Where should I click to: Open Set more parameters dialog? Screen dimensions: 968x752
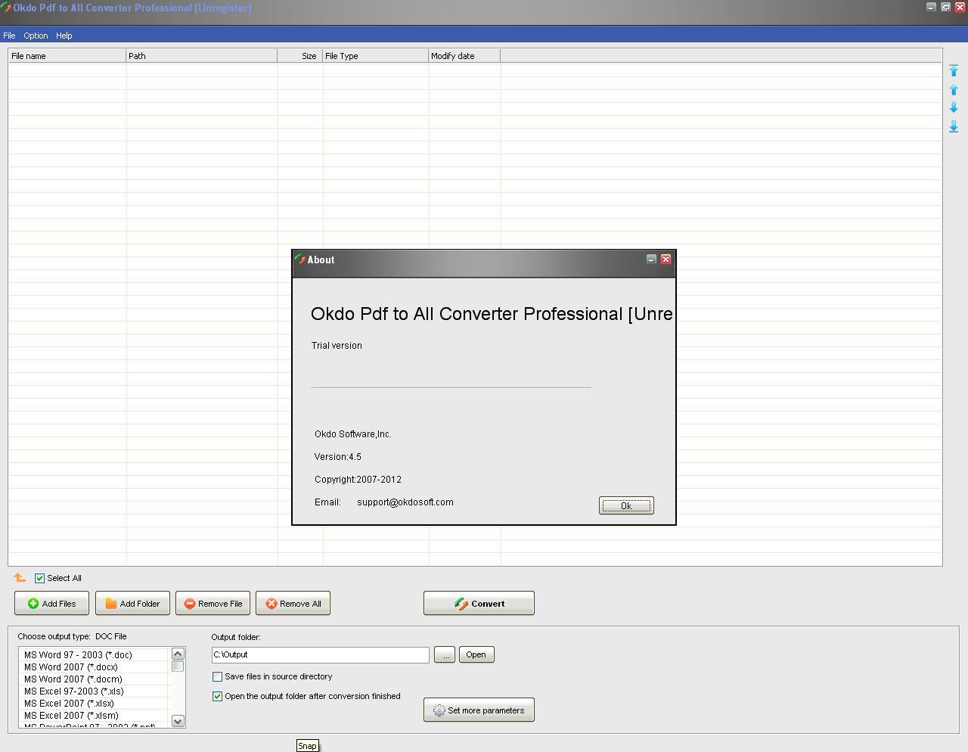point(479,710)
